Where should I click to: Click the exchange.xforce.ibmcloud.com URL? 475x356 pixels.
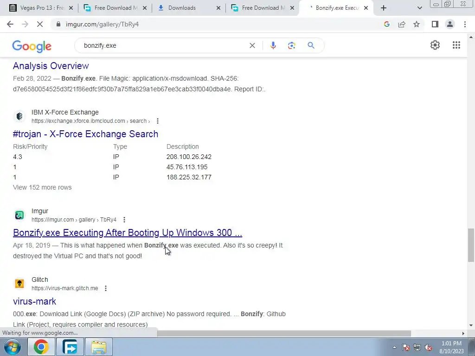point(90,121)
